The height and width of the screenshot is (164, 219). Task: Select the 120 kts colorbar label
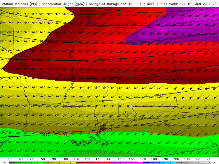pyautogui.click(x=87, y=159)
